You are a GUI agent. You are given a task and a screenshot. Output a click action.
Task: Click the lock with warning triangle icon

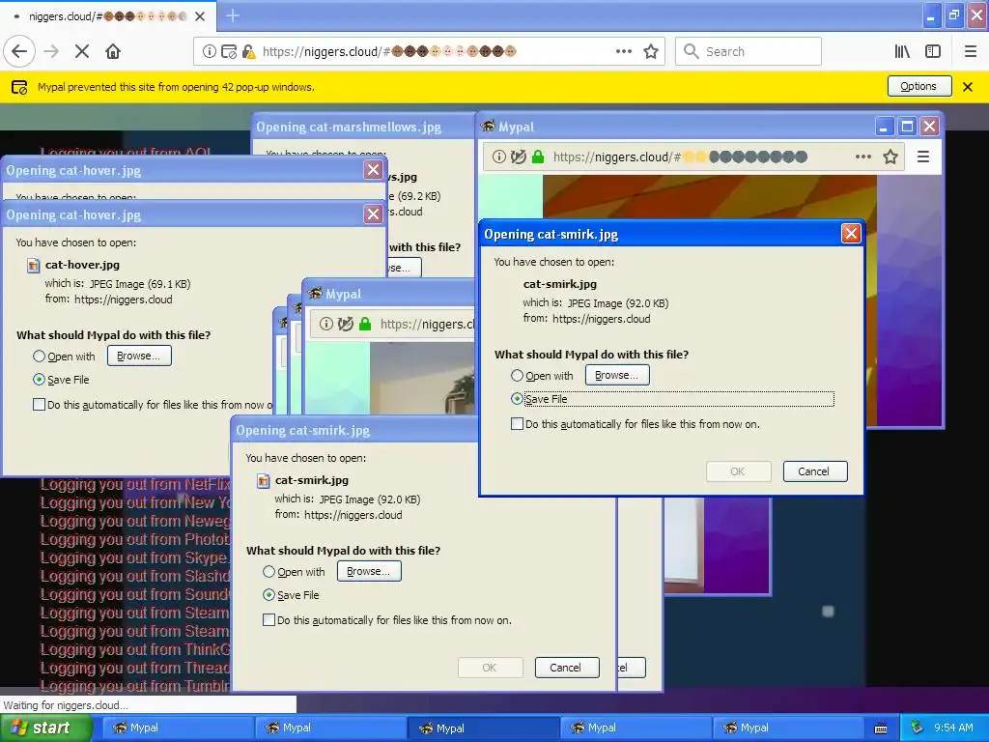click(248, 51)
